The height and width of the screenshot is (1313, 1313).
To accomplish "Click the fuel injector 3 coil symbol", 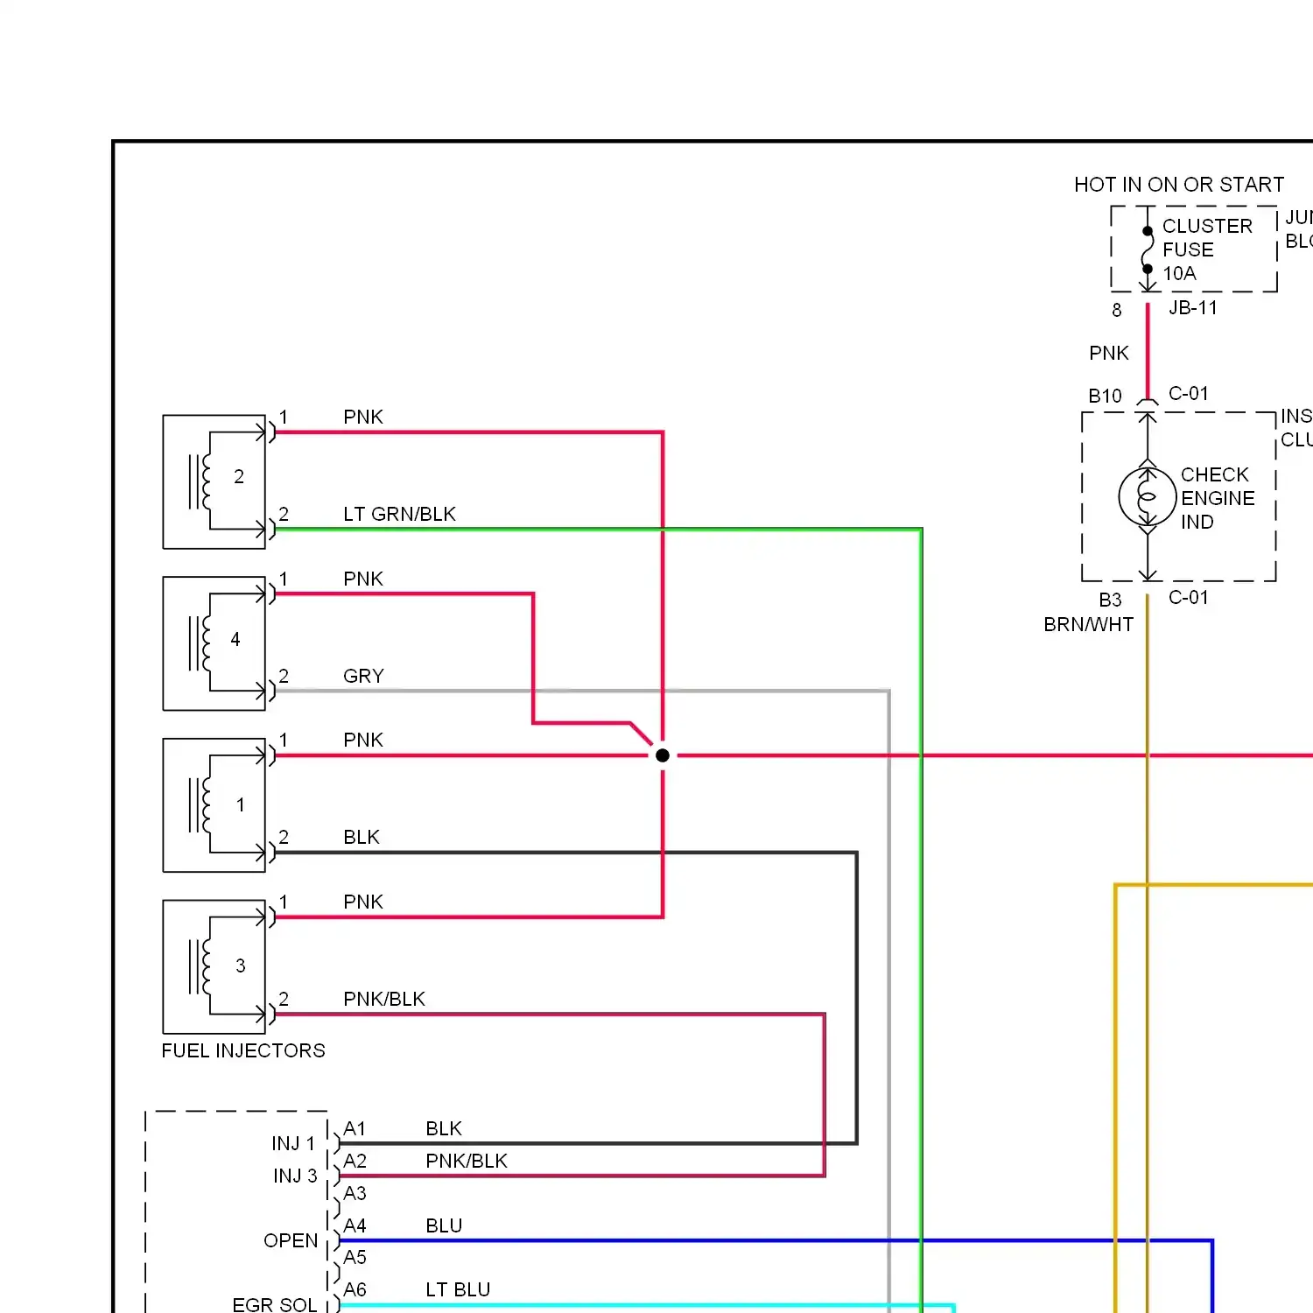I will click(200, 966).
